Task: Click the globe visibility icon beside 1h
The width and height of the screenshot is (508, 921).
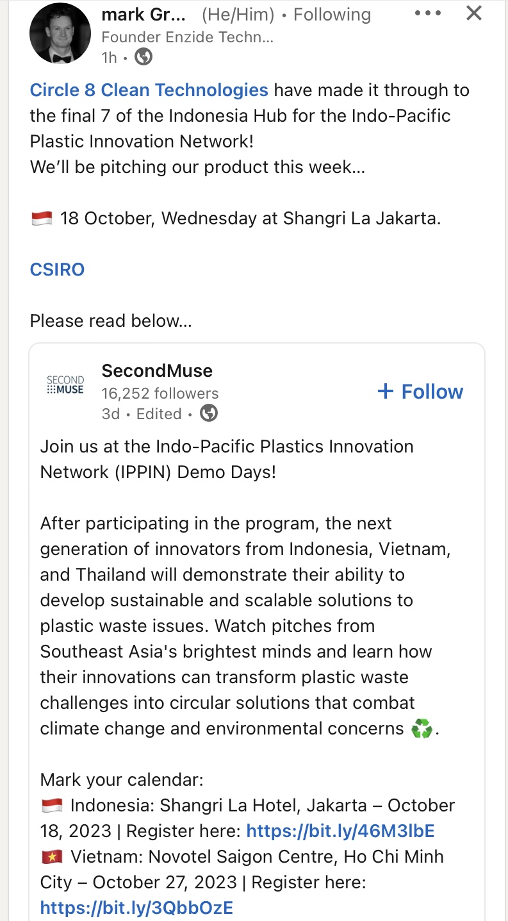Action: [143, 57]
